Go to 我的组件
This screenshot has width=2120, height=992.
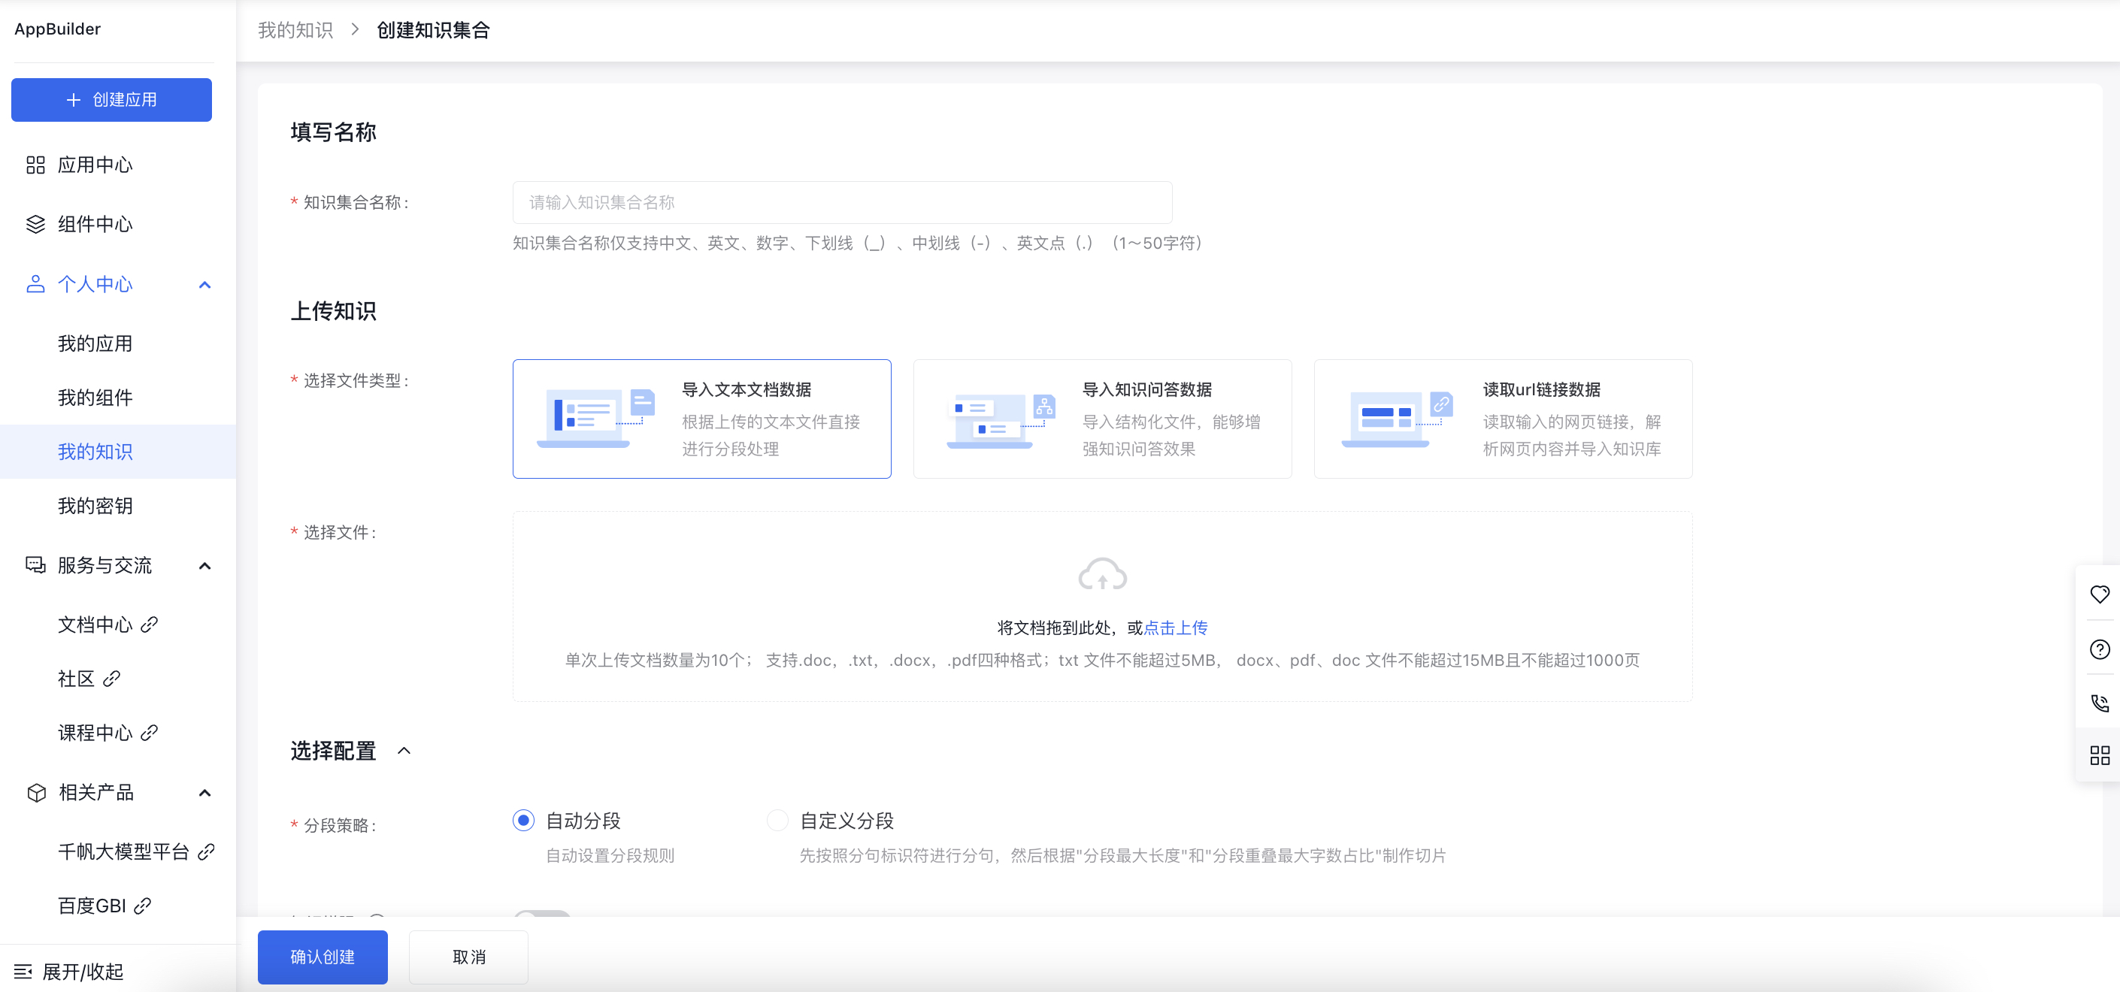click(95, 398)
